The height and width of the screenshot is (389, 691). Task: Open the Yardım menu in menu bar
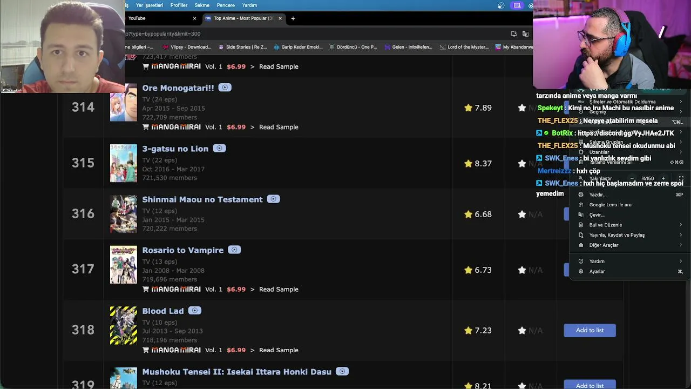tap(249, 5)
